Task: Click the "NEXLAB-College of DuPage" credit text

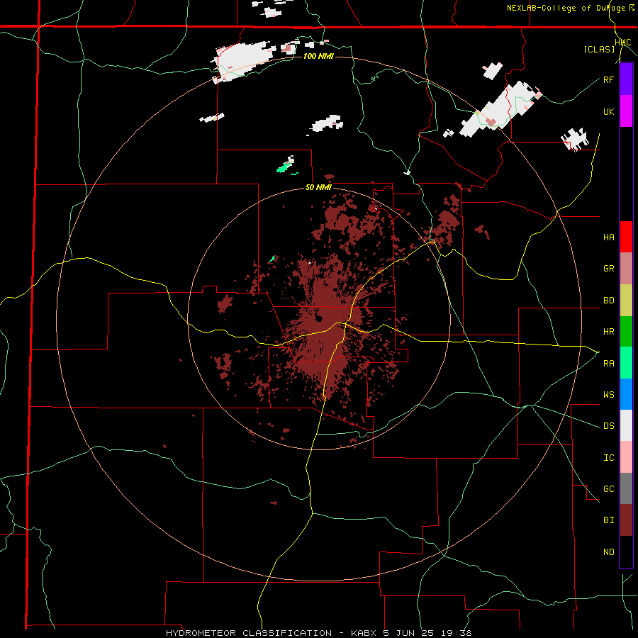Action: 566,8
